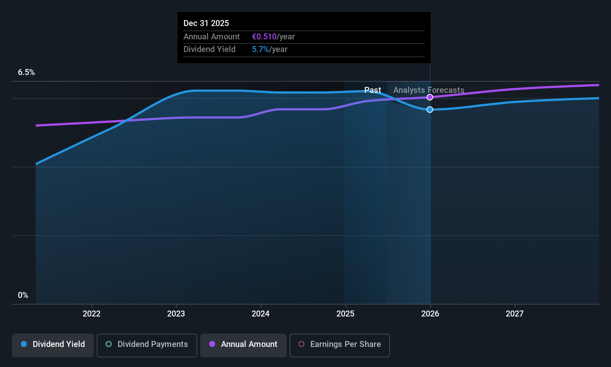Click the €0.510/year value in tooltip
The image size is (611, 367).
click(273, 37)
